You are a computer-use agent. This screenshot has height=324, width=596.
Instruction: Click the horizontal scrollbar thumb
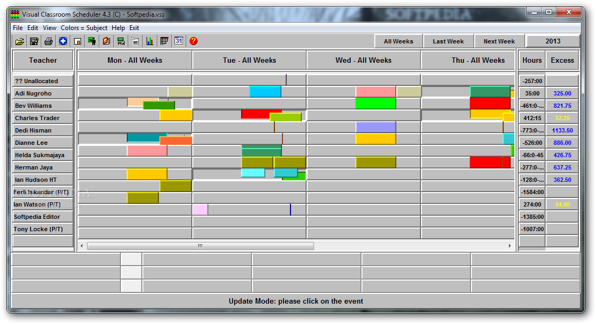click(x=200, y=246)
